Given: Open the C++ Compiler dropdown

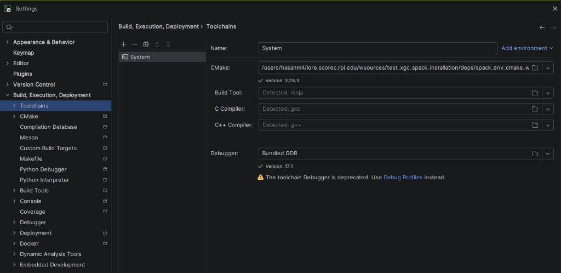Looking at the screenshot, I should [x=548, y=125].
